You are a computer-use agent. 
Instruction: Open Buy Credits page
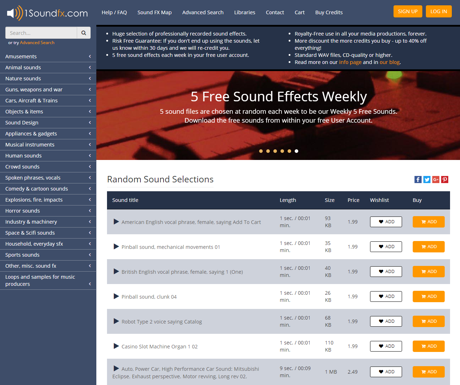point(329,12)
